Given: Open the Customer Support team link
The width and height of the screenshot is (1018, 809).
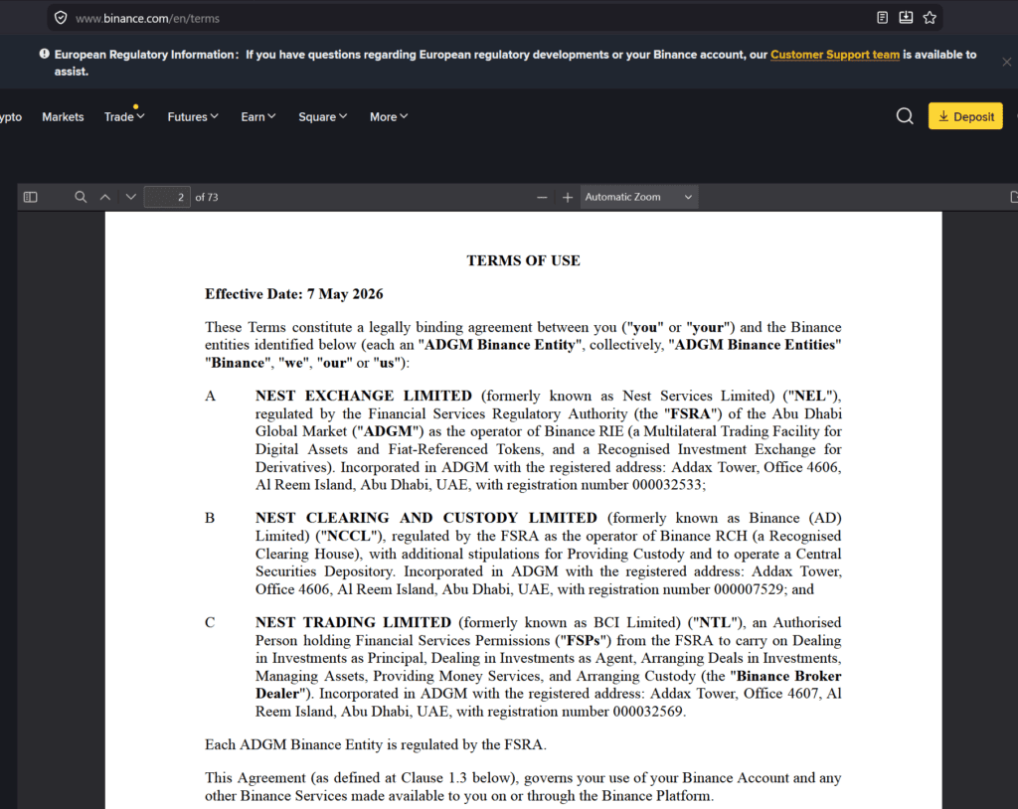Looking at the screenshot, I should pos(835,55).
